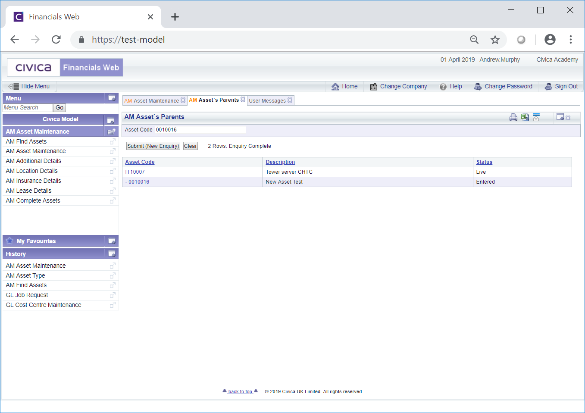Screen dimensions: 585x413
Task: Open the Chrome three-dot menu
Action: 571,40
